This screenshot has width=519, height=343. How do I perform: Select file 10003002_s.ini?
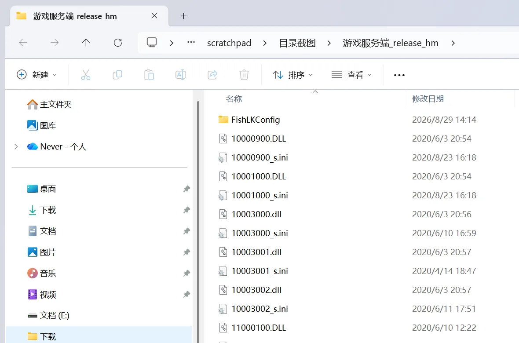(253, 309)
